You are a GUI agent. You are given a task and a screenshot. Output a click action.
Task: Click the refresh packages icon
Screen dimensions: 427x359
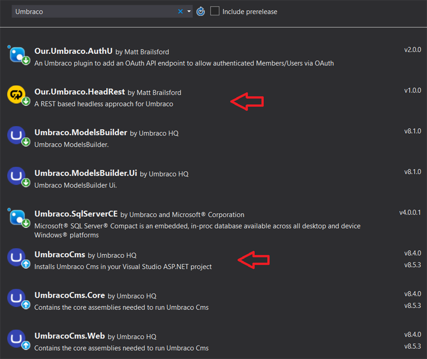(x=201, y=11)
